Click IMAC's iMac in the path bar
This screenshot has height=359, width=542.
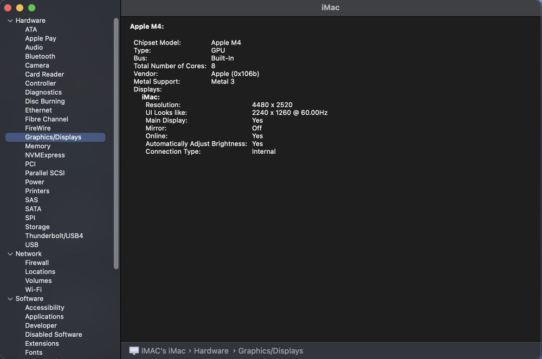click(163, 351)
